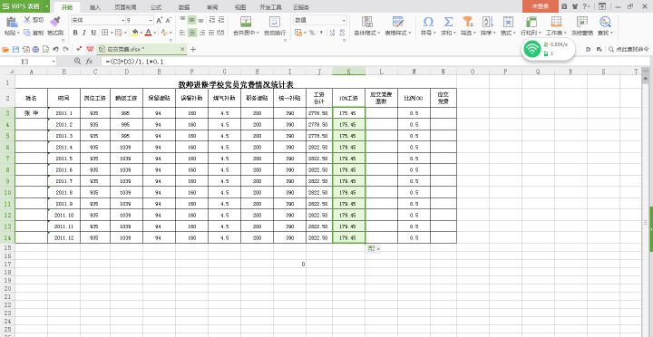Toggle Italic formatting

[84, 33]
